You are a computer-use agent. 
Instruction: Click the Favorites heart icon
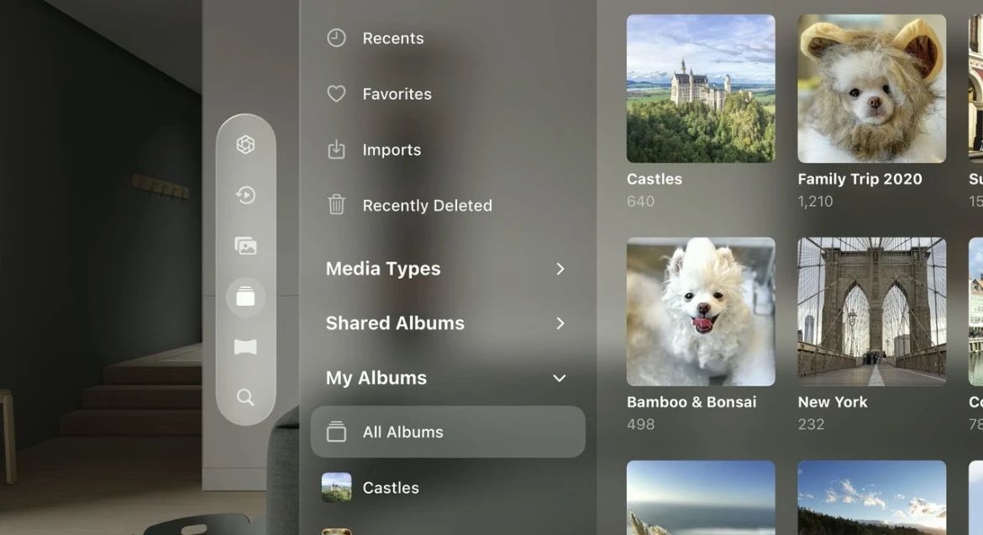click(337, 94)
